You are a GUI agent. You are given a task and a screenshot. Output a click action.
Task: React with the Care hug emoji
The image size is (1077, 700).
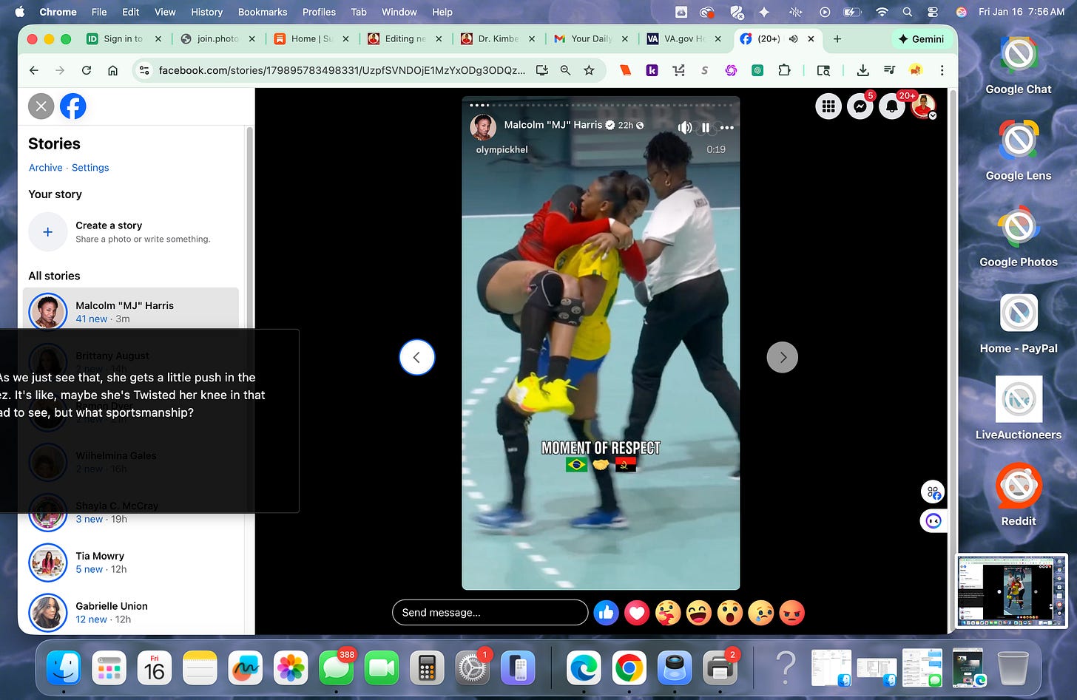point(668,613)
